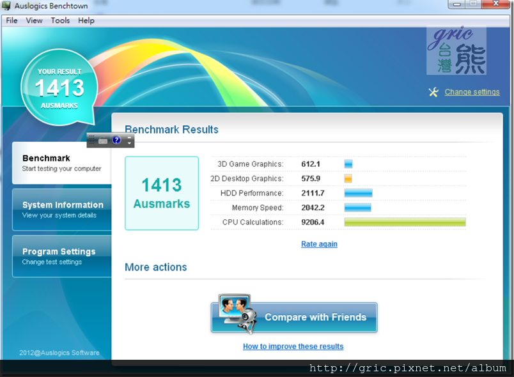Select the Benchmark sidebar tab
This screenshot has width=514, height=377.
(62, 163)
